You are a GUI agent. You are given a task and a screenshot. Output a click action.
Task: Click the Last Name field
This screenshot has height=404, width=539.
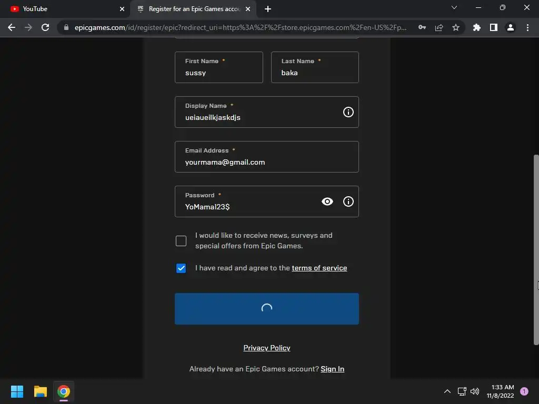pyautogui.click(x=315, y=67)
